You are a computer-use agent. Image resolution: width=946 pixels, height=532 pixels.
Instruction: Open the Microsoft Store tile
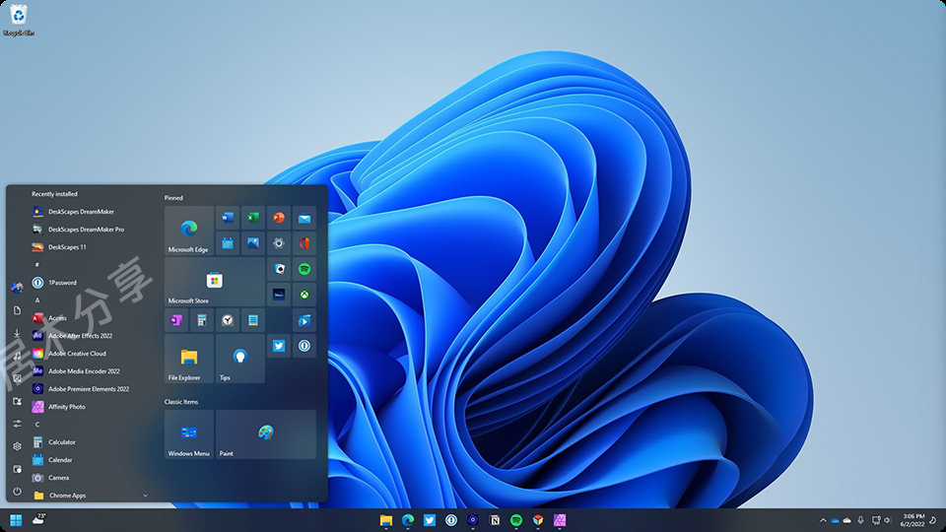215,282
